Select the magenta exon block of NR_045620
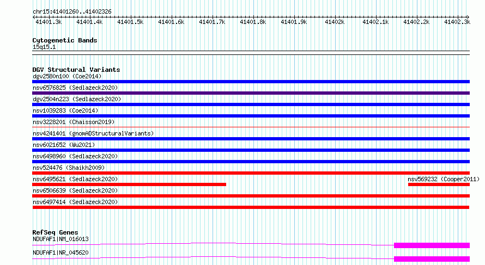 432,259
